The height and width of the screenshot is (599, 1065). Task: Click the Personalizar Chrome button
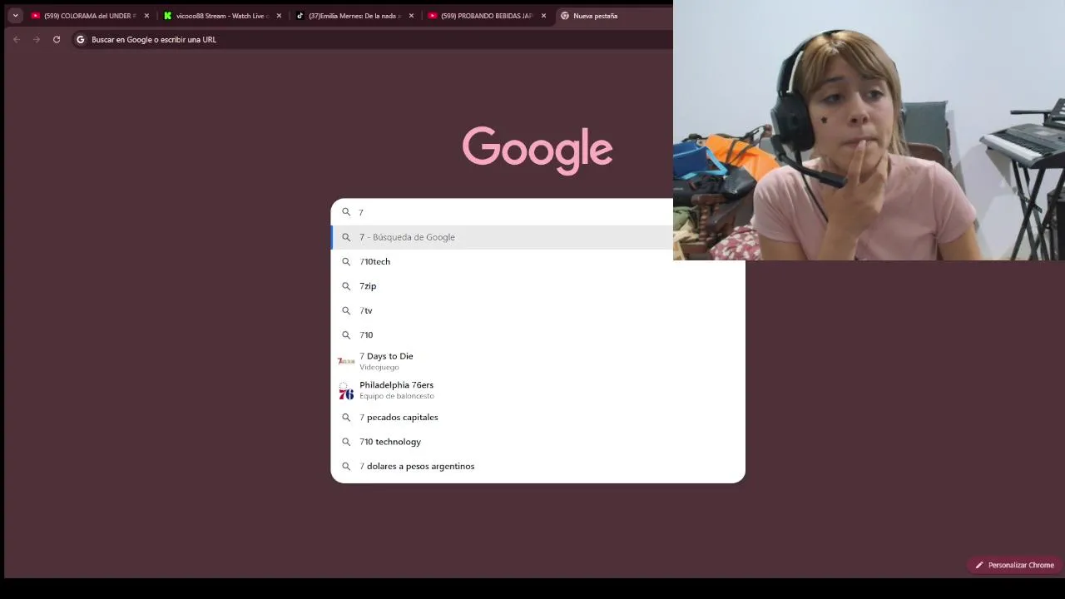click(x=1014, y=565)
